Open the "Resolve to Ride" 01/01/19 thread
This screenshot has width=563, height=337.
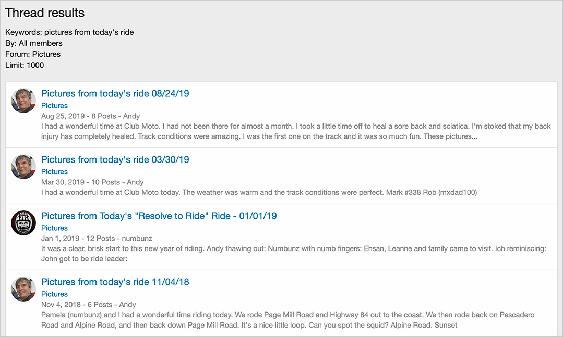pos(159,216)
